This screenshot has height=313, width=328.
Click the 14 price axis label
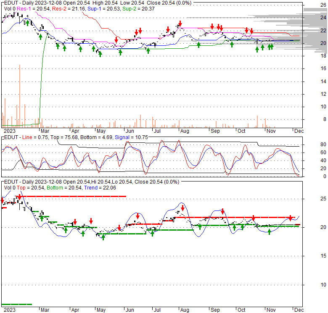(x=323, y=82)
